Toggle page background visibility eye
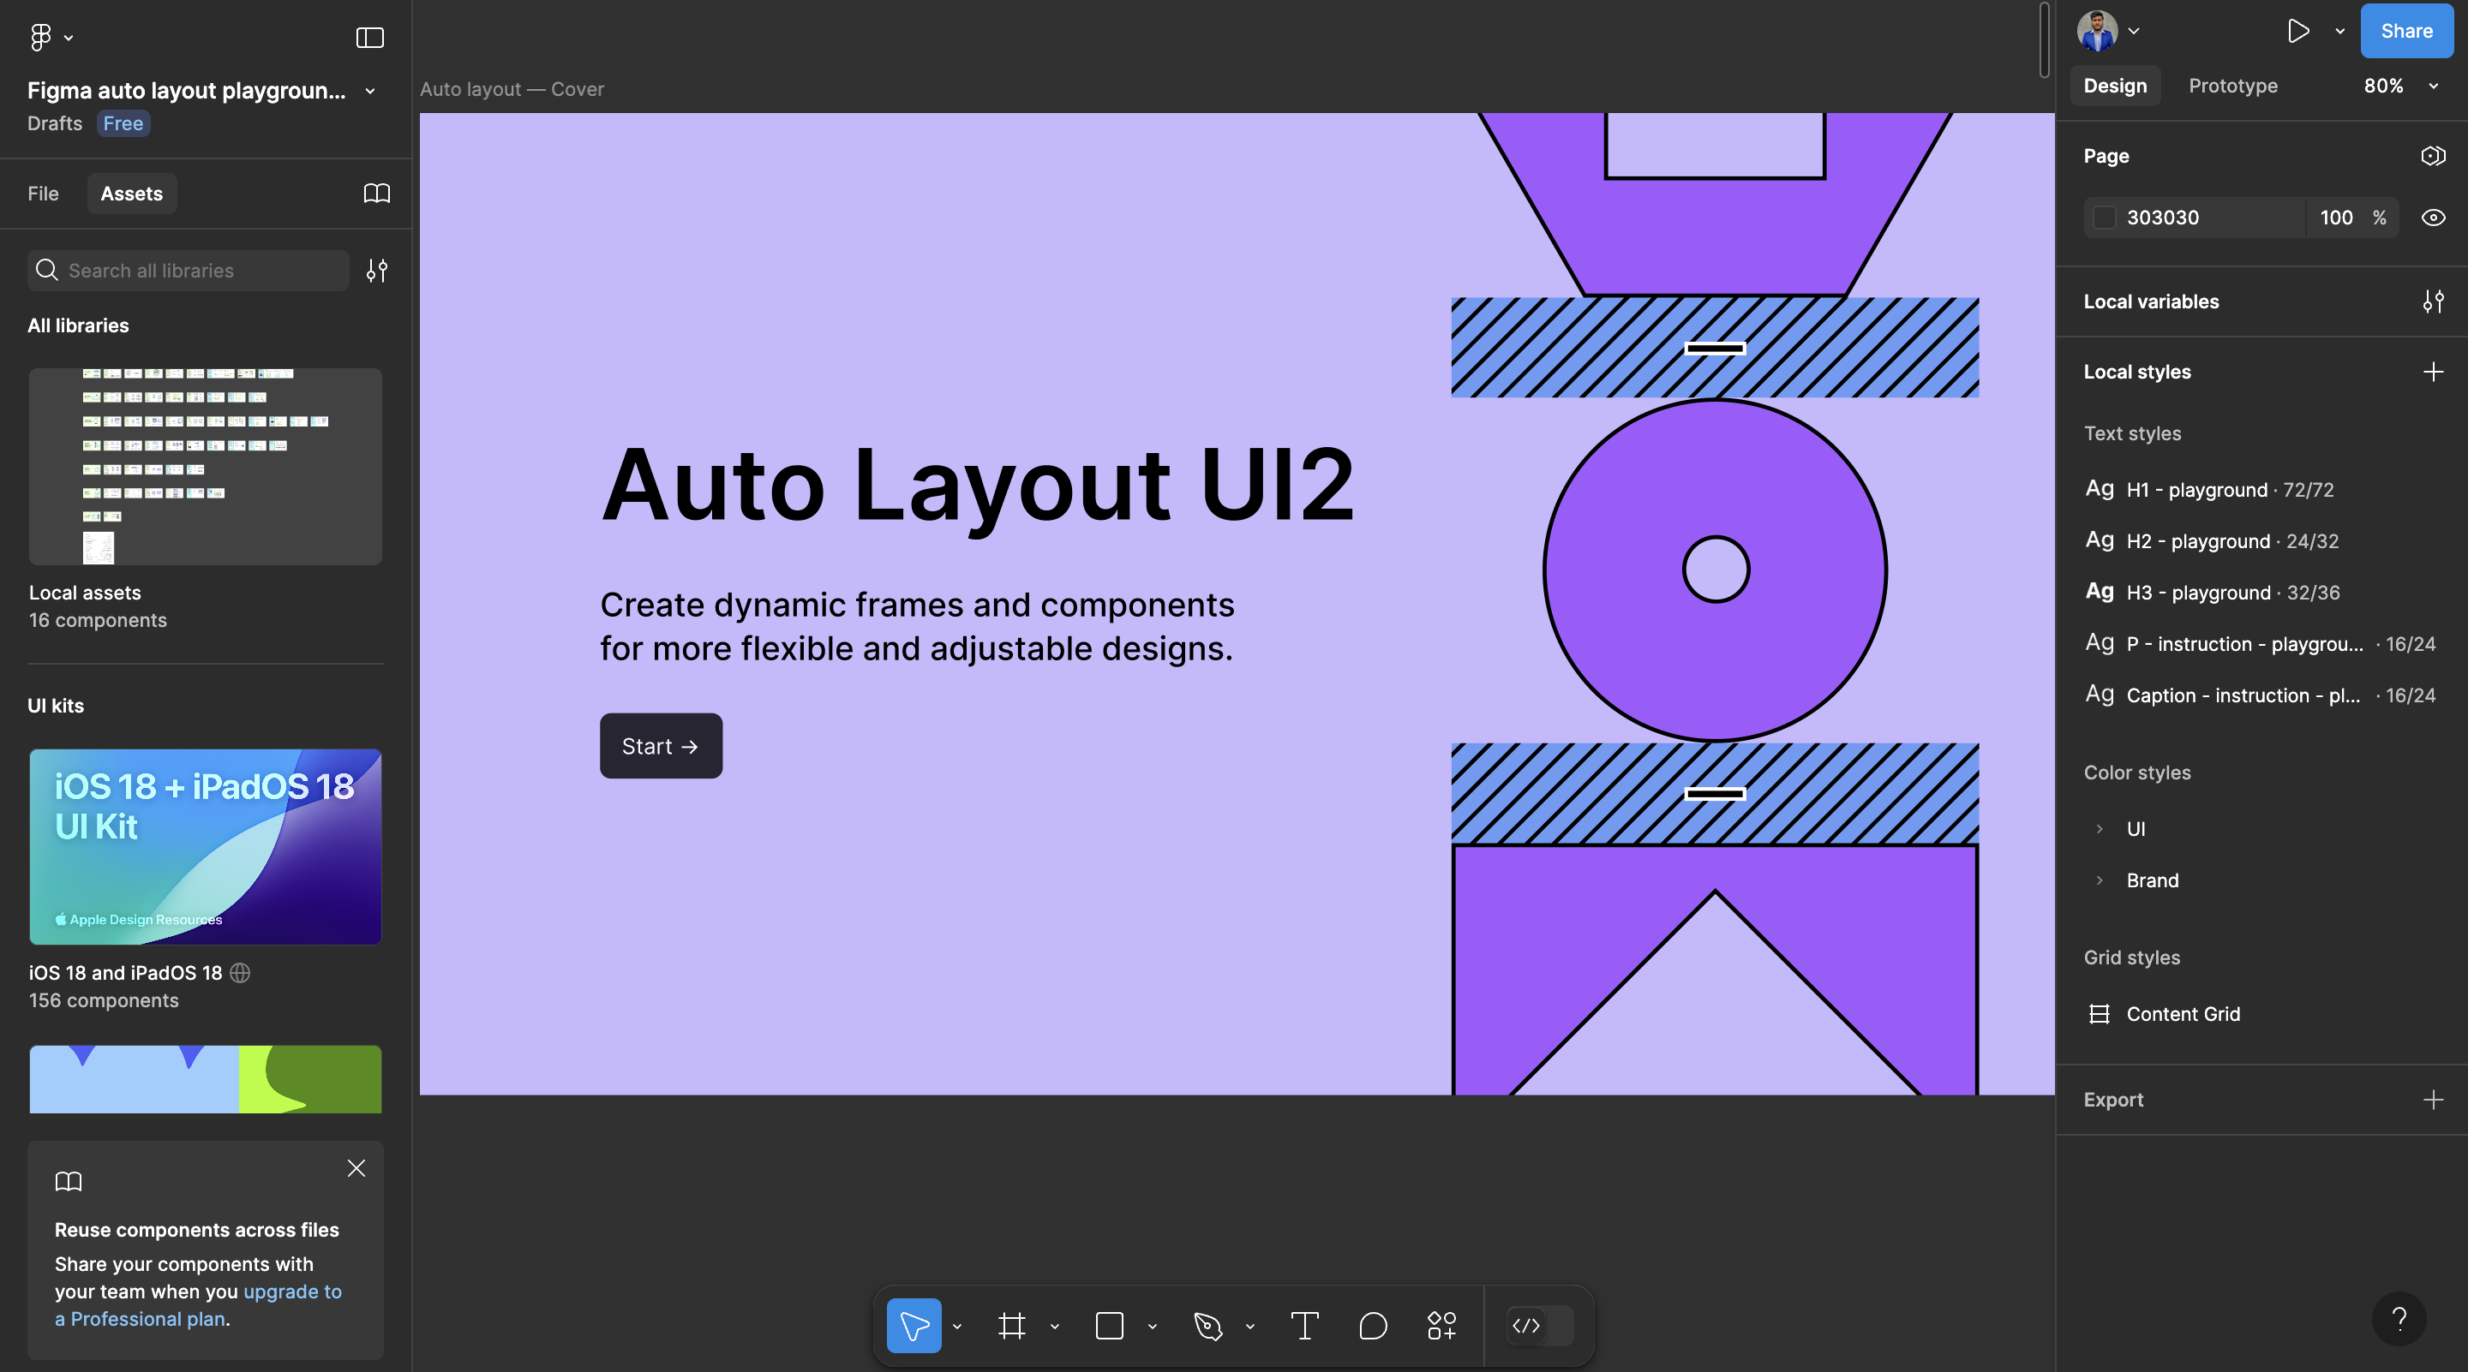Screen dimensions: 2468x1372 (2434, 218)
